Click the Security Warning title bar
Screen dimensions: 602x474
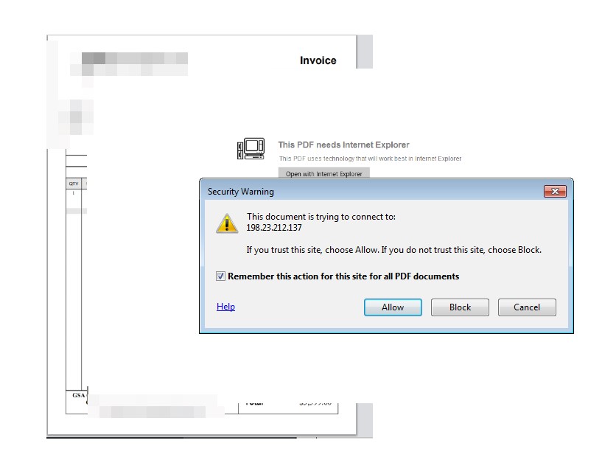point(372,191)
